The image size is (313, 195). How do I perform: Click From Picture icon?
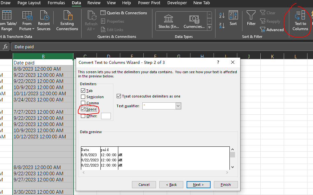click(27, 16)
